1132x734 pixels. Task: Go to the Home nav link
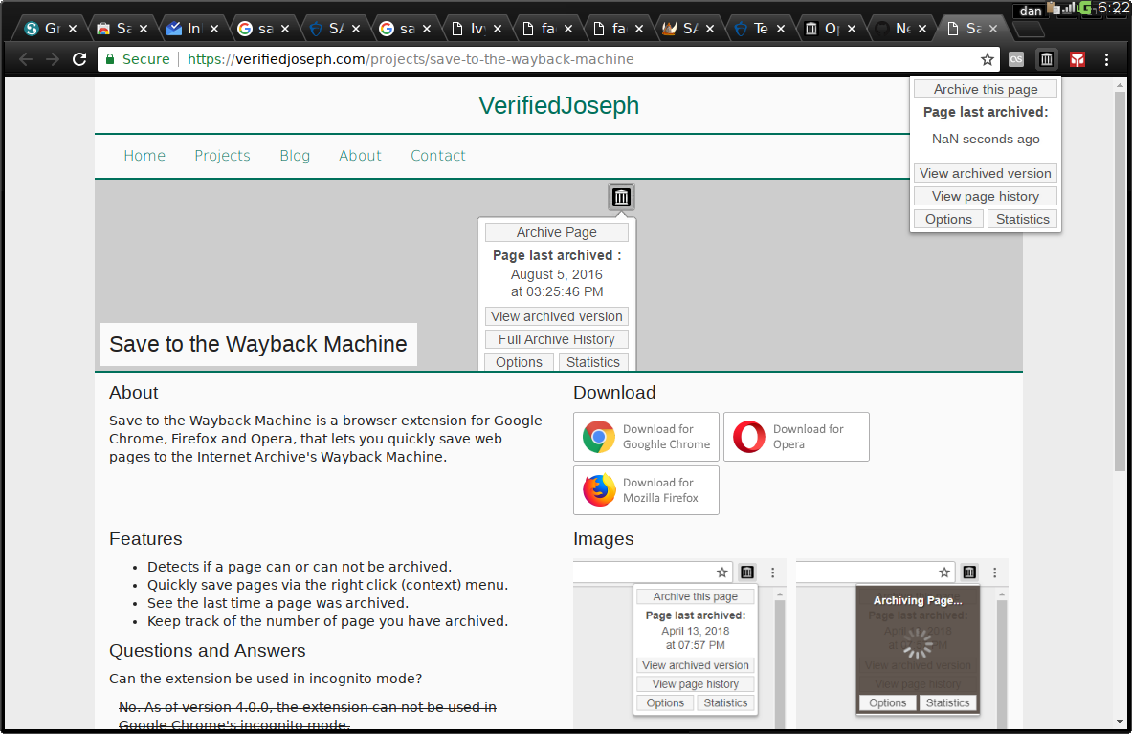(144, 156)
